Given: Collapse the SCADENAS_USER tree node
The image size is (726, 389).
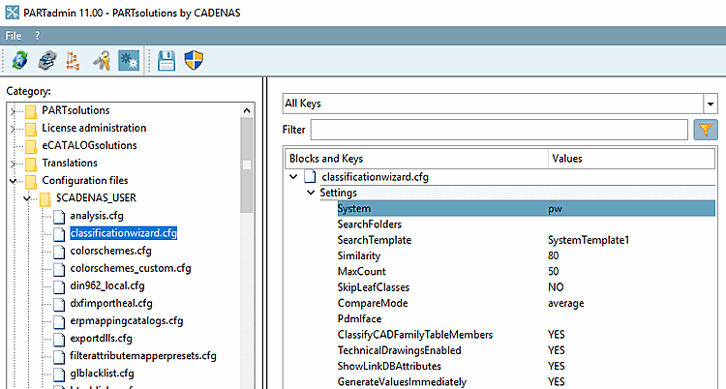Looking at the screenshot, I should click(x=27, y=198).
